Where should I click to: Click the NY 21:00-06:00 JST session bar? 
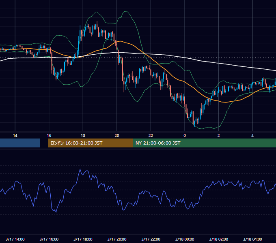click(204, 143)
